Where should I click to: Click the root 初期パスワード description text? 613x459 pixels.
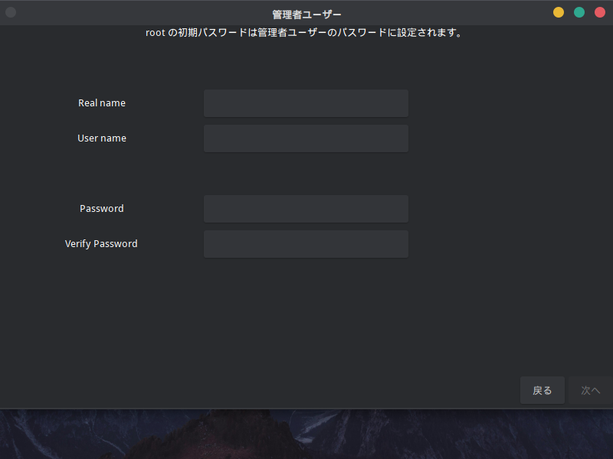coord(303,32)
